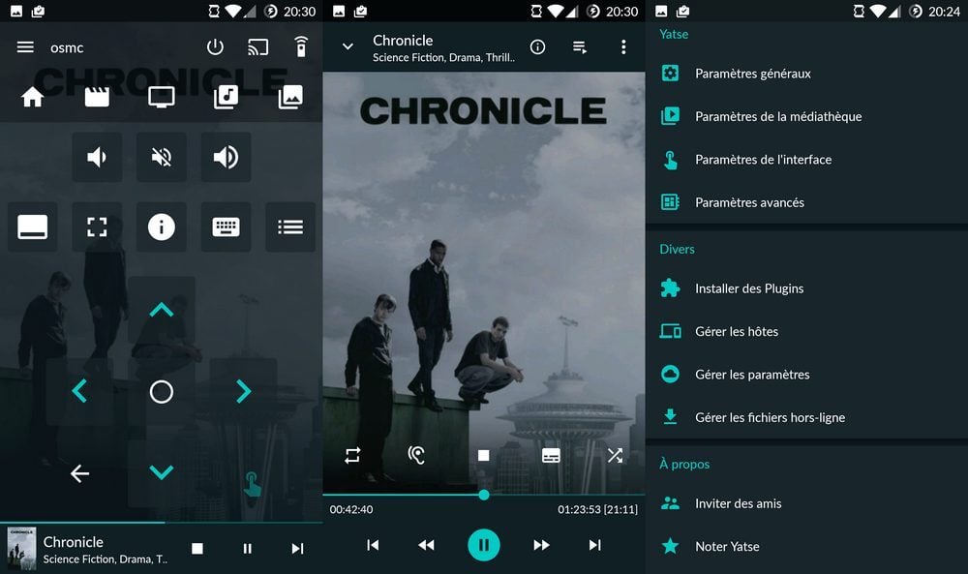This screenshot has width=968, height=574.
Task: Tap the Chronicle title in mini player
Action: [74, 542]
